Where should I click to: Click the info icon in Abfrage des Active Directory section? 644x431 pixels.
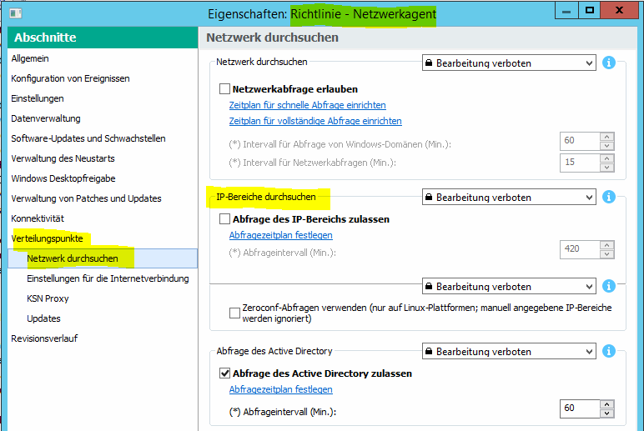(x=609, y=351)
